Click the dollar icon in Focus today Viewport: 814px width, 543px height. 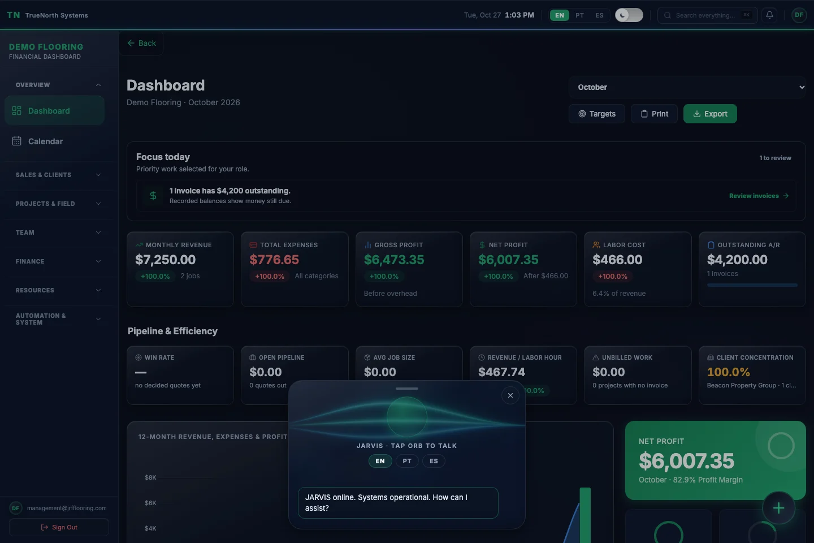[153, 196]
